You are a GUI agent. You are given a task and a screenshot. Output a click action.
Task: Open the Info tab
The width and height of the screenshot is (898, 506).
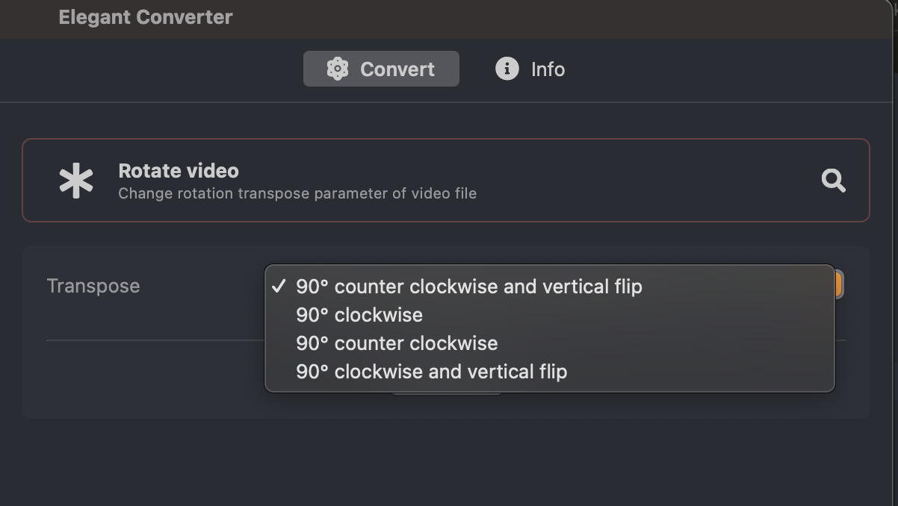[530, 69]
